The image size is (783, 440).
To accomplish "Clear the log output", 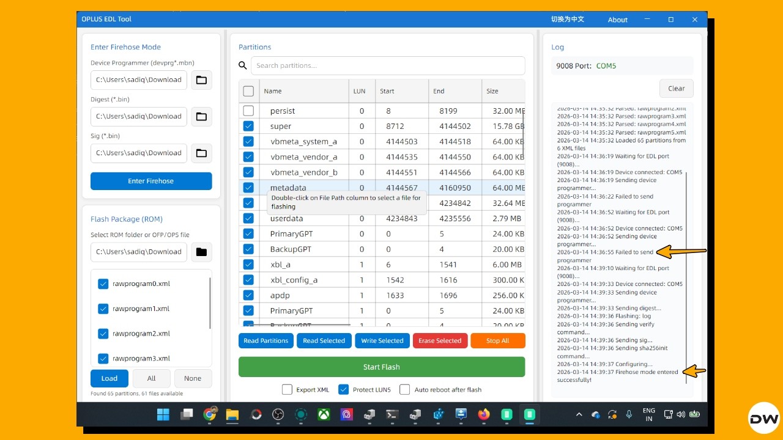I will point(677,88).
